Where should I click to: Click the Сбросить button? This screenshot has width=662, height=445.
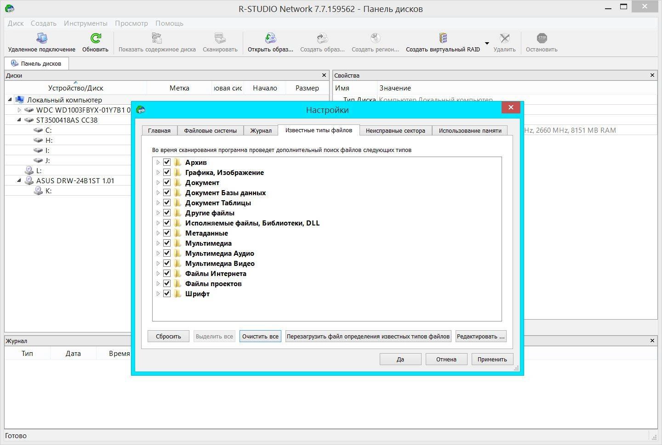pos(168,336)
